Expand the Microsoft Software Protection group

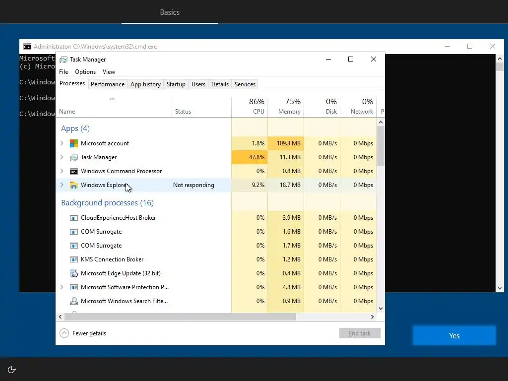62,287
